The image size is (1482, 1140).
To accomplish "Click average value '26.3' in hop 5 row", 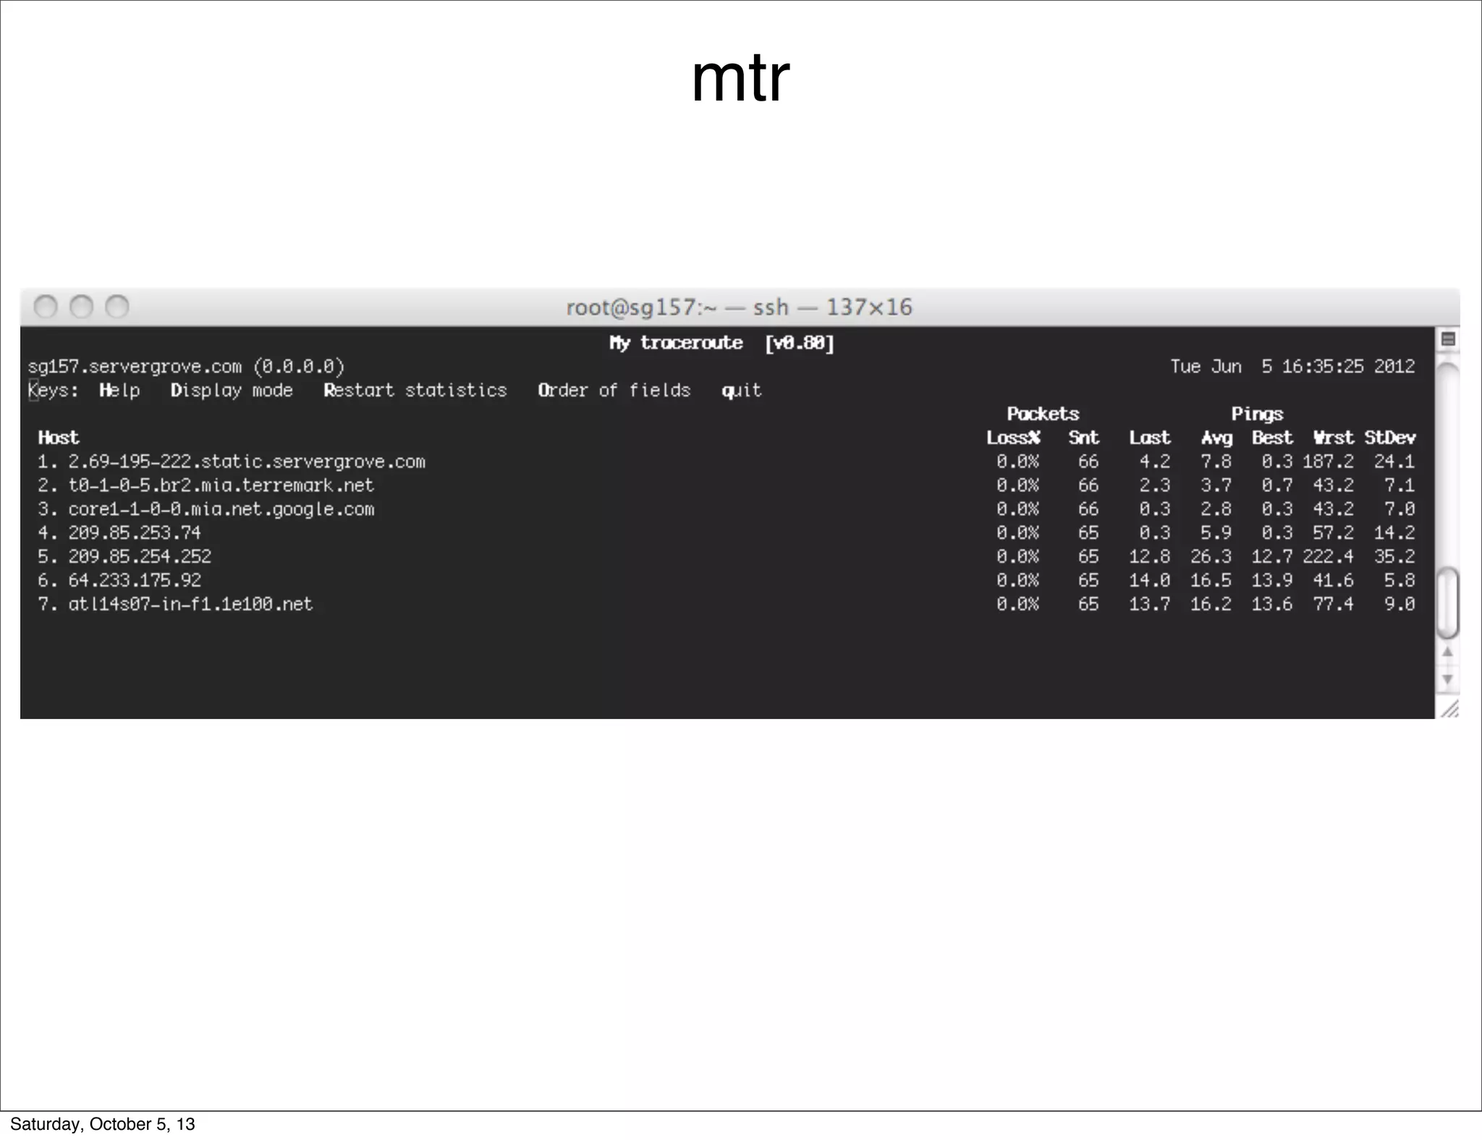I will [1211, 556].
